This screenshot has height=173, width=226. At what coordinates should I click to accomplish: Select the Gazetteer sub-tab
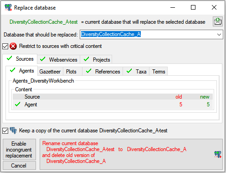pos(50,71)
